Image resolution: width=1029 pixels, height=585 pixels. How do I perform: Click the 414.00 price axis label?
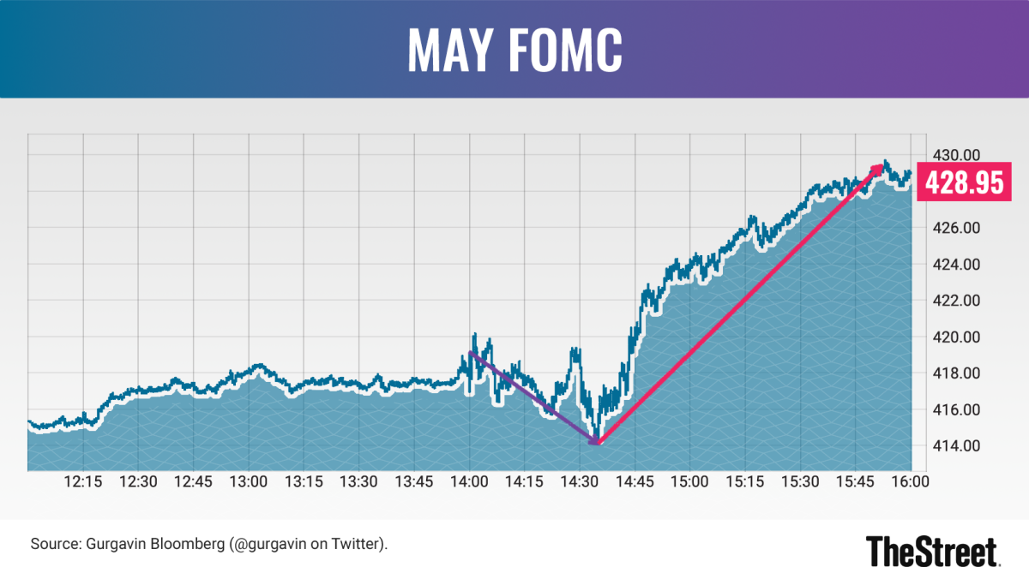pos(959,445)
